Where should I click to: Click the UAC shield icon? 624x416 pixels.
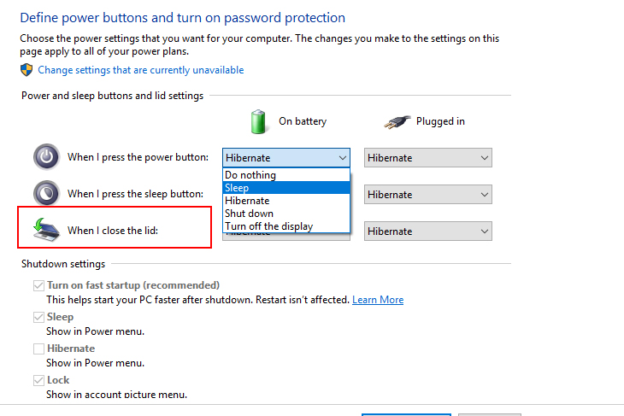coord(27,70)
